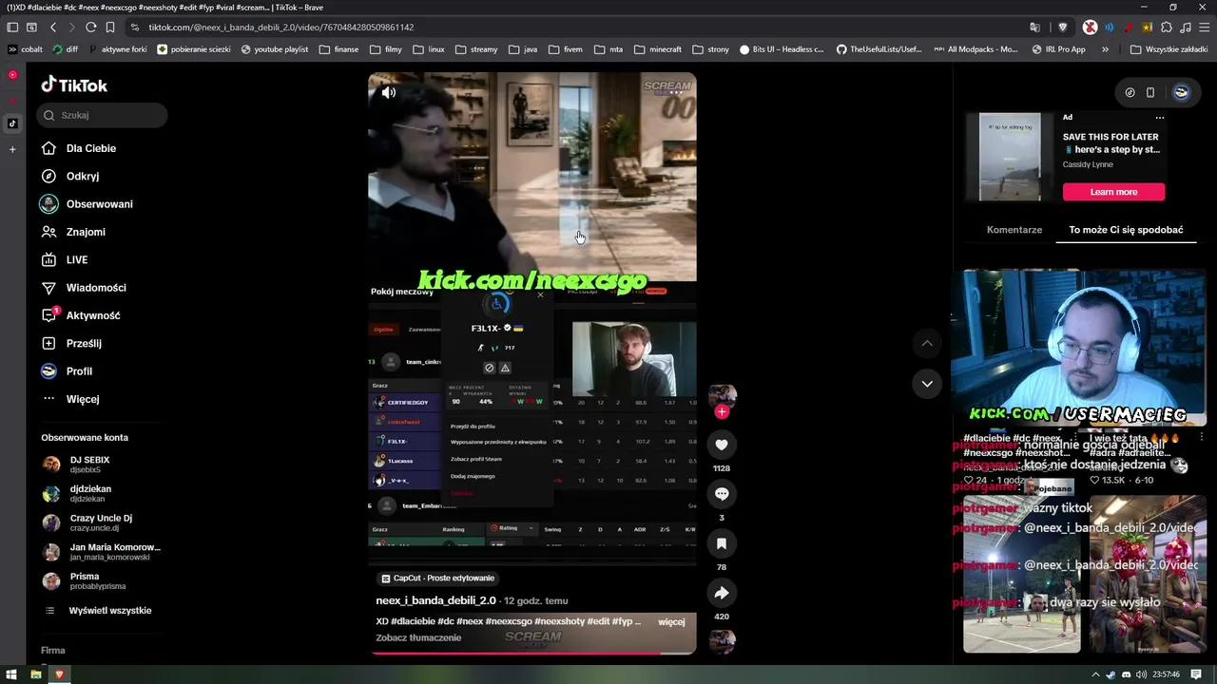The height and width of the screenshot is (684, 1217).
Task: Select the To może Ci się spodobać tab
Action: (1126, 230)
